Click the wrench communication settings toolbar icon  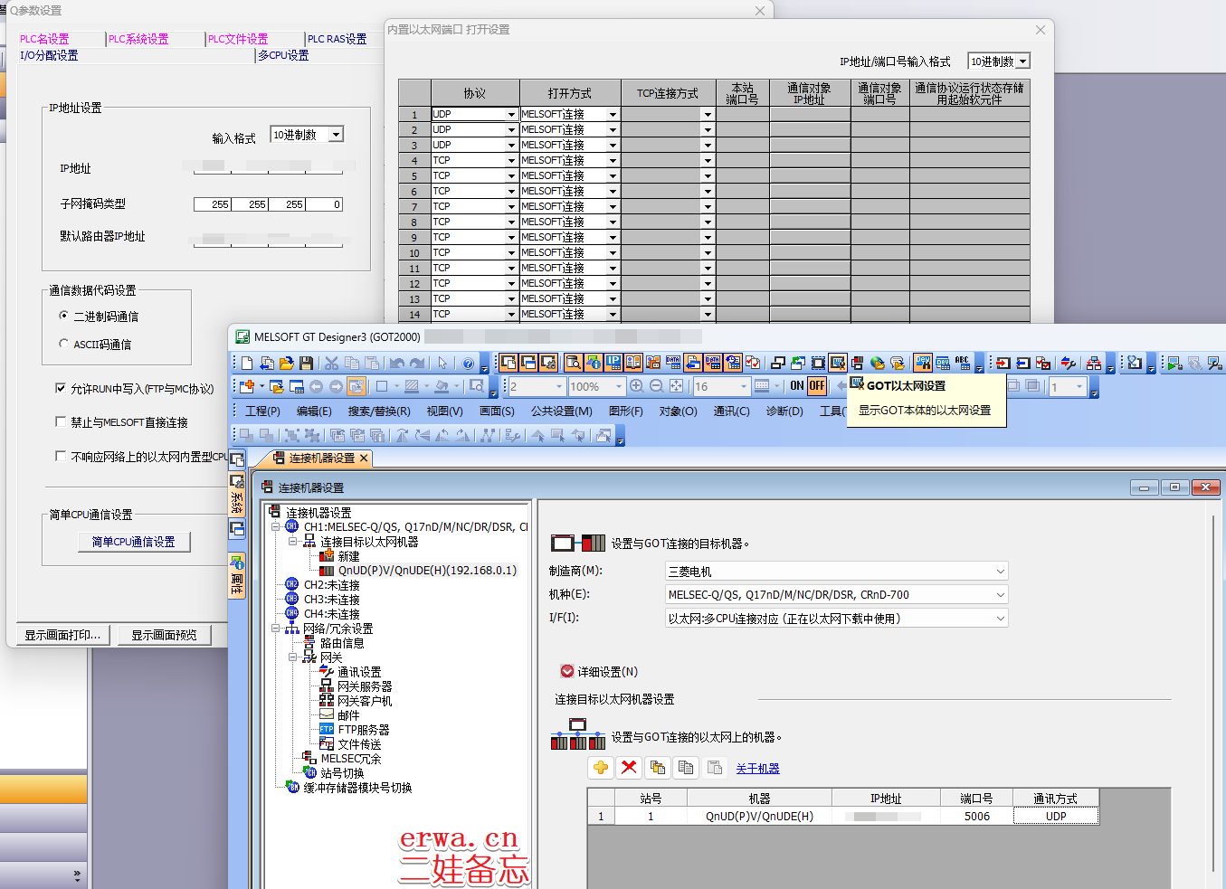(1069, 363)
